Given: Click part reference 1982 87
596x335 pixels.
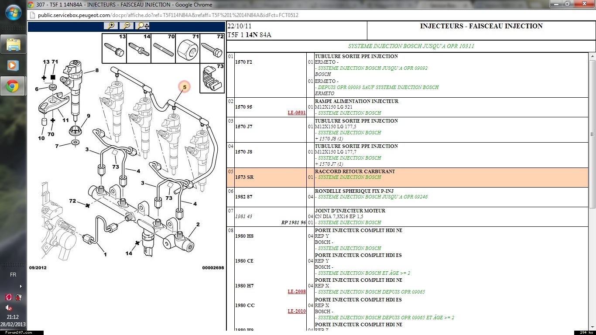Looking at the screenshot, I should click(x=243, y=197).
